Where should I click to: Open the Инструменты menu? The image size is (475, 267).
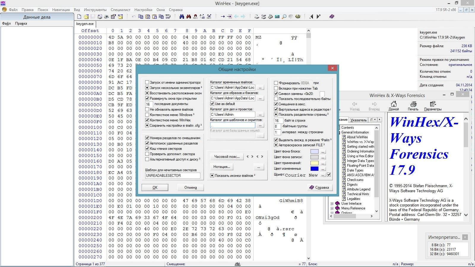95,10
